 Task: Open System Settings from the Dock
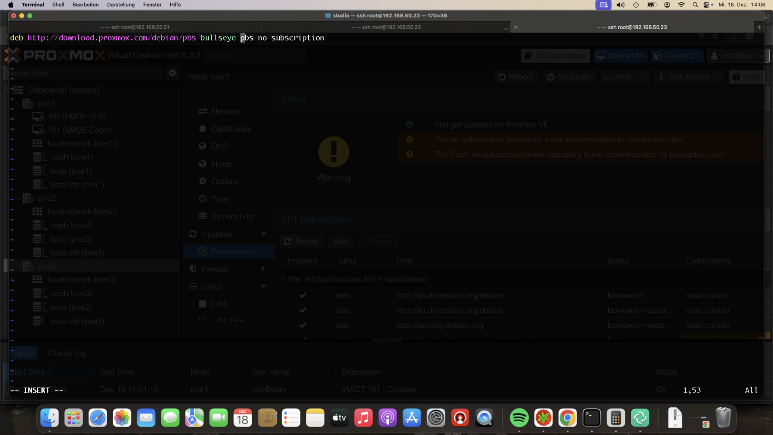436,418
